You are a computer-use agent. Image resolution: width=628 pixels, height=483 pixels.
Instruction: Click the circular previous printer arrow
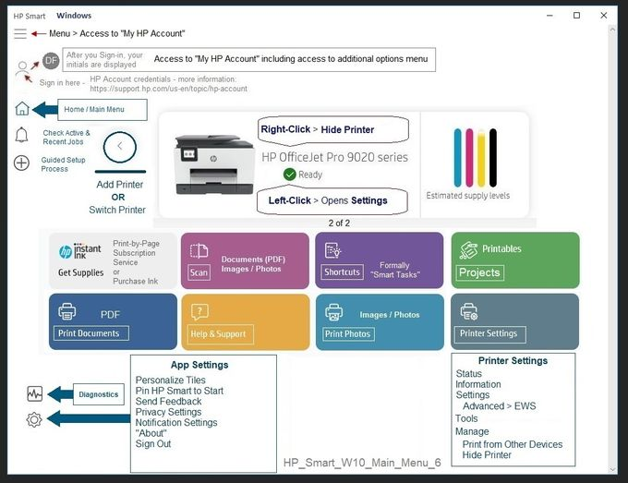click(120, 147)
